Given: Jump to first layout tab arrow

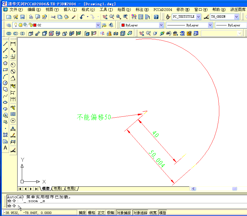Looking at the screenshot, I should [x=20, y=189].
